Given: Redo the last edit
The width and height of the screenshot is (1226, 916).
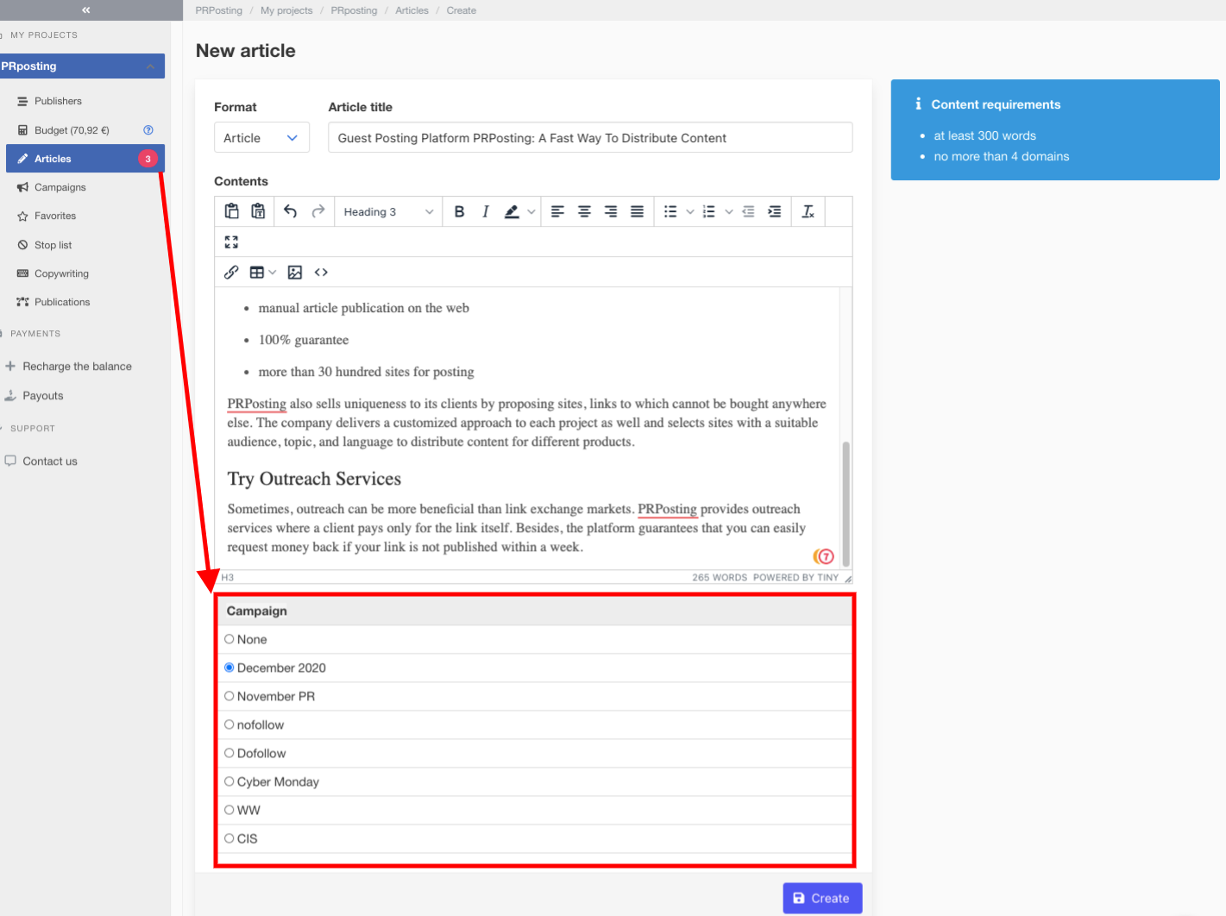Looking at the screenshot, I should 318,211.
